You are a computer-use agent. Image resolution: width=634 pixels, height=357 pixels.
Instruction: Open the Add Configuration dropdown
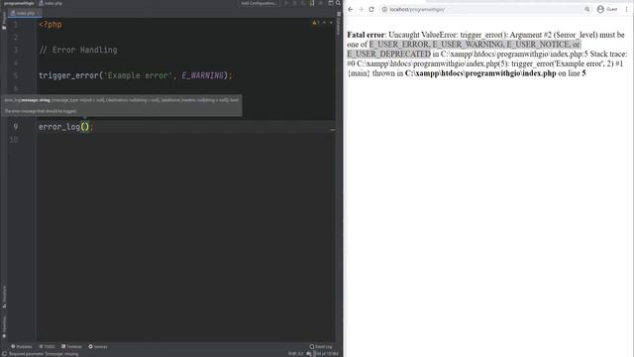(260, 3)
